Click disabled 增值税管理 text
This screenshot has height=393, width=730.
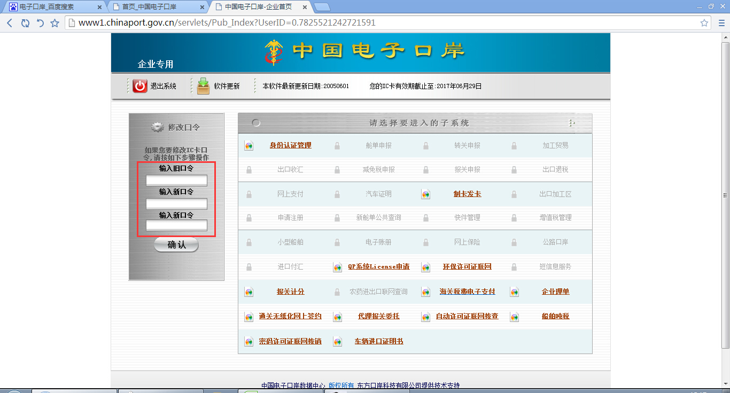[555, 218]
